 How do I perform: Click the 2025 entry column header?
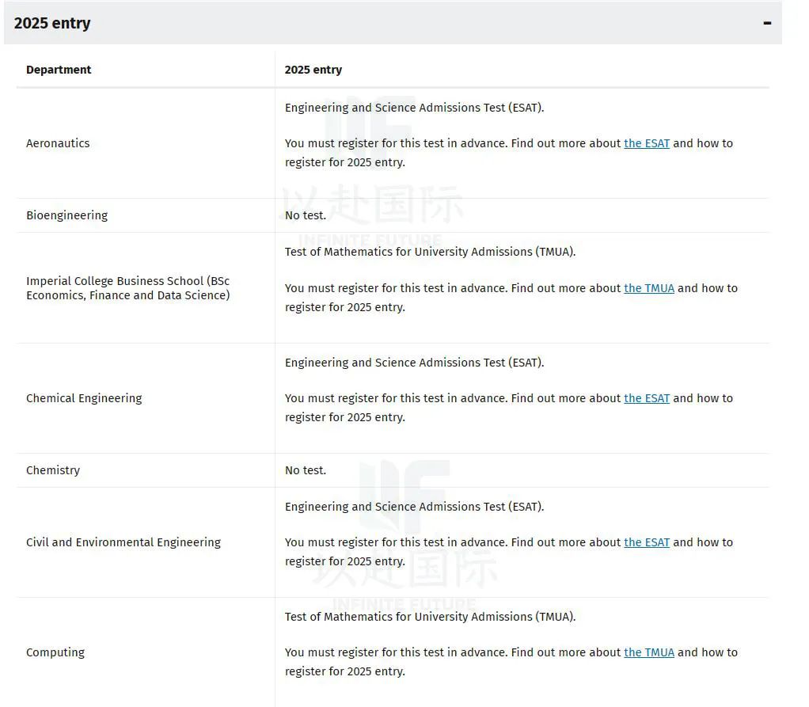(x=313, y=70)
